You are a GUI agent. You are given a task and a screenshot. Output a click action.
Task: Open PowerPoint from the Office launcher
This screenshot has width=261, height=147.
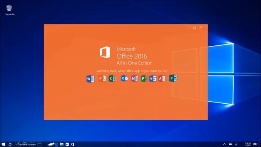[102, 78]
